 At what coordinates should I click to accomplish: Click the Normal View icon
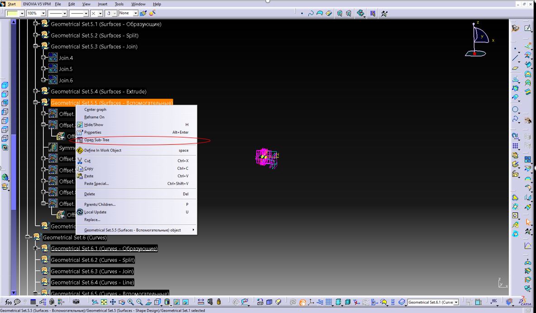[148, 302]
